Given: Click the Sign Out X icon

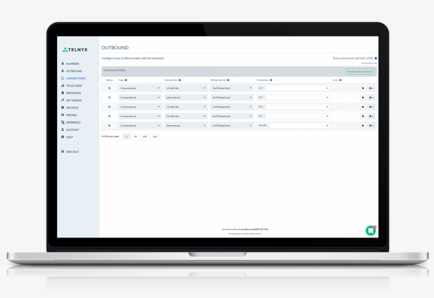Looking at the screenshot, I should [x=62, y=152].
